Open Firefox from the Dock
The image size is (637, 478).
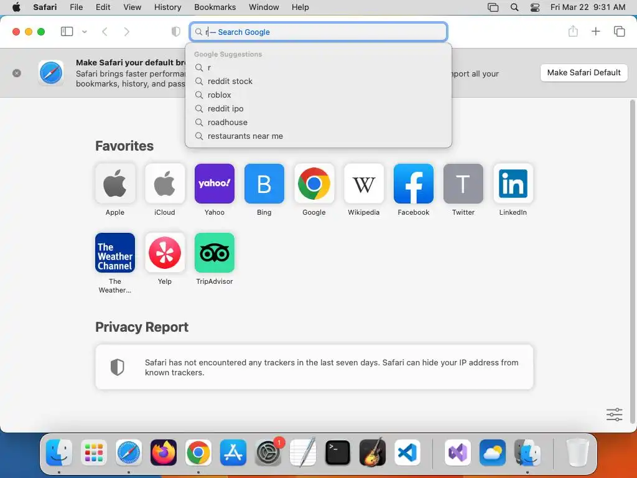click(164, 452)
